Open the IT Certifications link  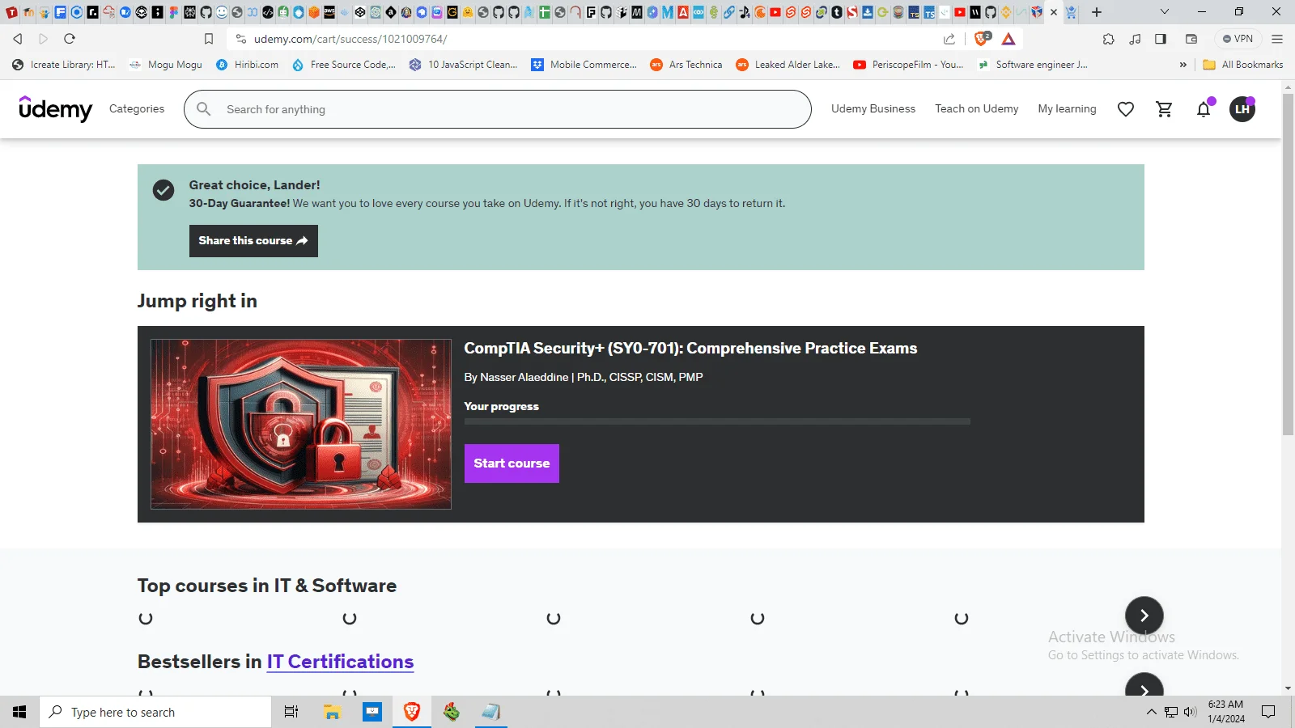(x=340, y=662)
